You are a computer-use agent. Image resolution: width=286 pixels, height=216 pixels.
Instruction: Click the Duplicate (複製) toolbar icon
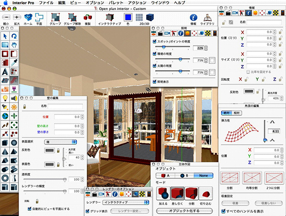pos(88,17)
